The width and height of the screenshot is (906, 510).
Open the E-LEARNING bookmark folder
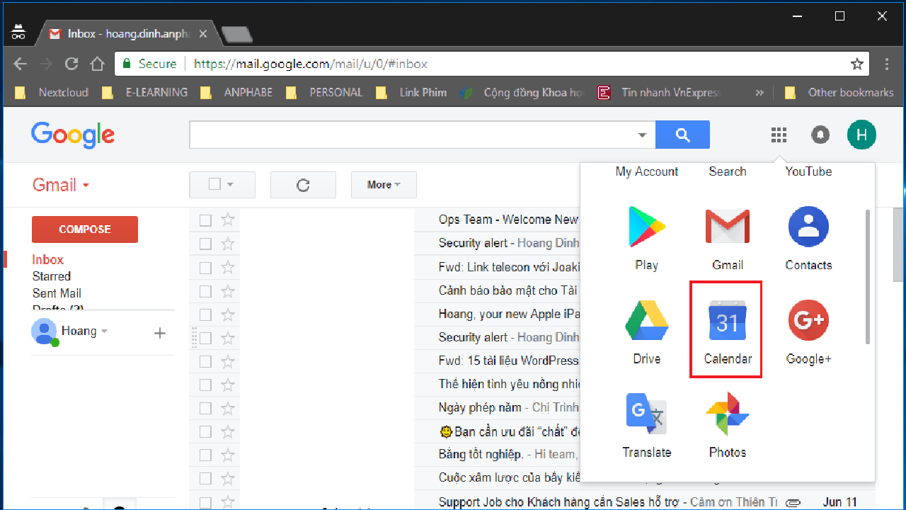click(145, 92)
